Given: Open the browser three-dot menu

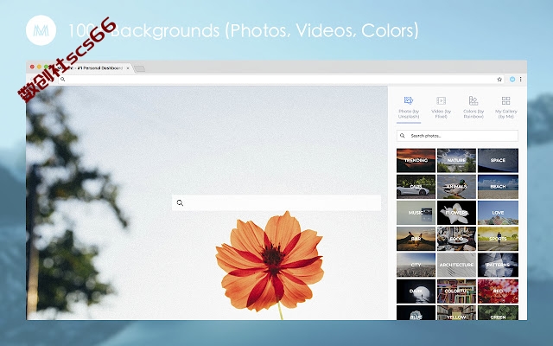Looking at the screenshot, I should 520,80.
